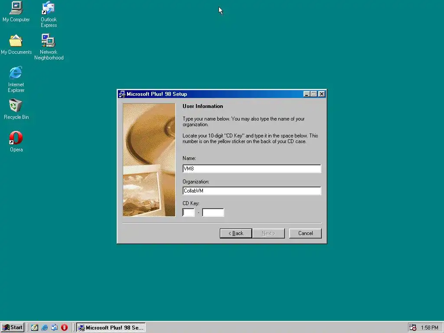The width and height of the screenshot is (444, 333).
Task: Click the setup window title bar icon
Action: tap(122, 94)
